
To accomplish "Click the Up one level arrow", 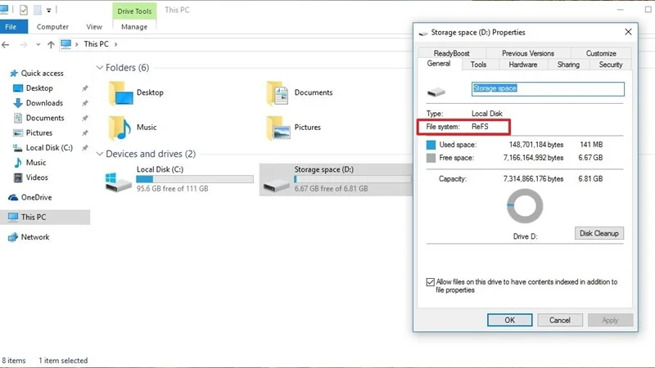I will (x=51, y=44).
